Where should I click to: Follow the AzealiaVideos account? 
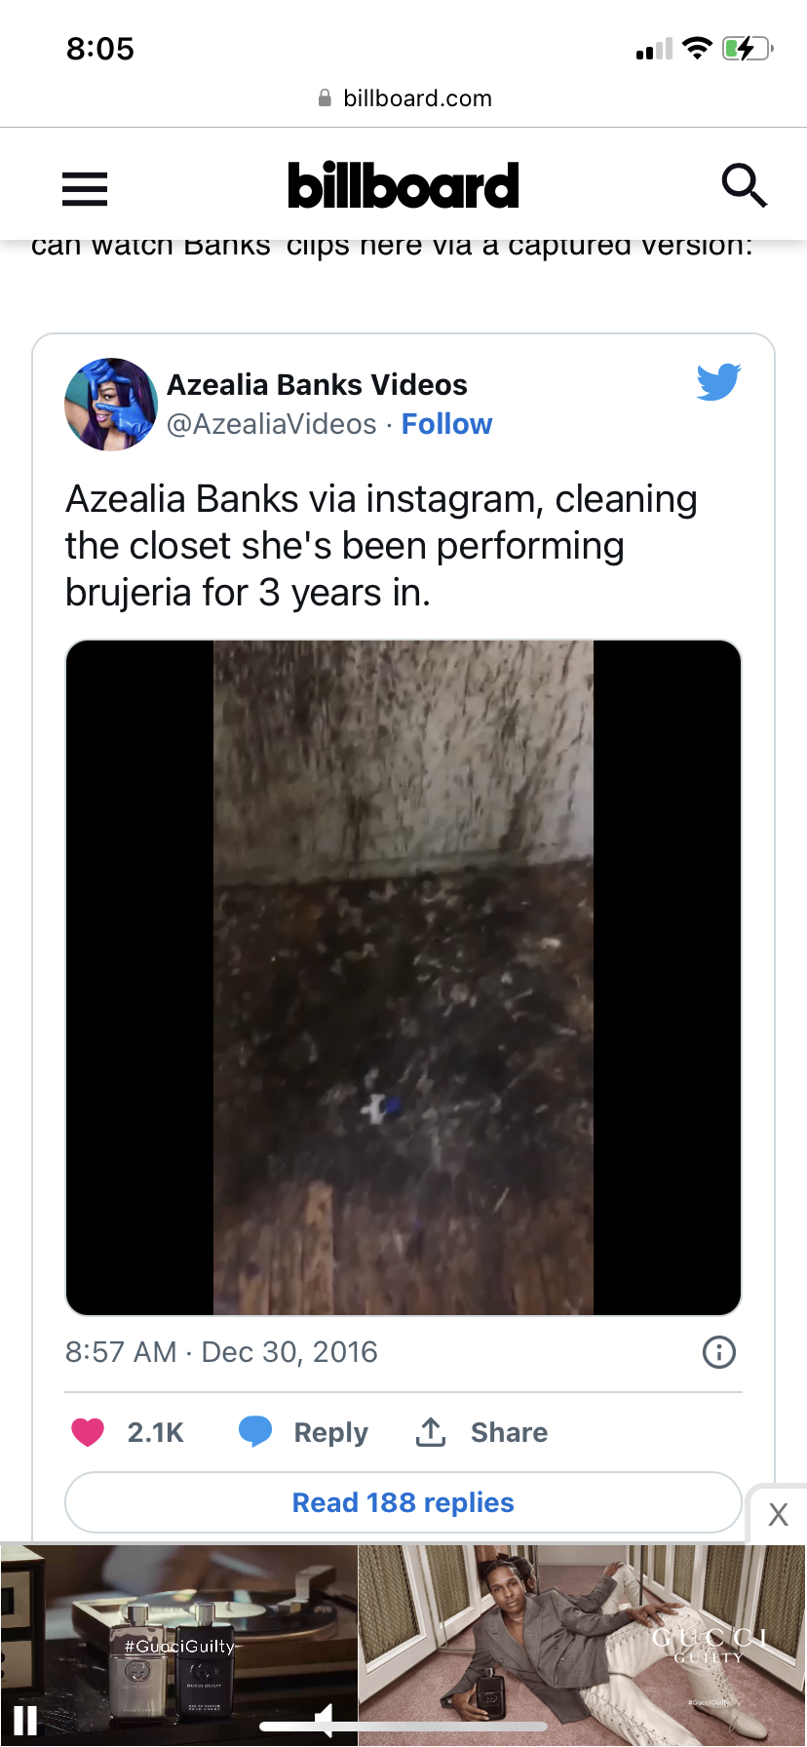pyautogui.click(x=447, y=424)
